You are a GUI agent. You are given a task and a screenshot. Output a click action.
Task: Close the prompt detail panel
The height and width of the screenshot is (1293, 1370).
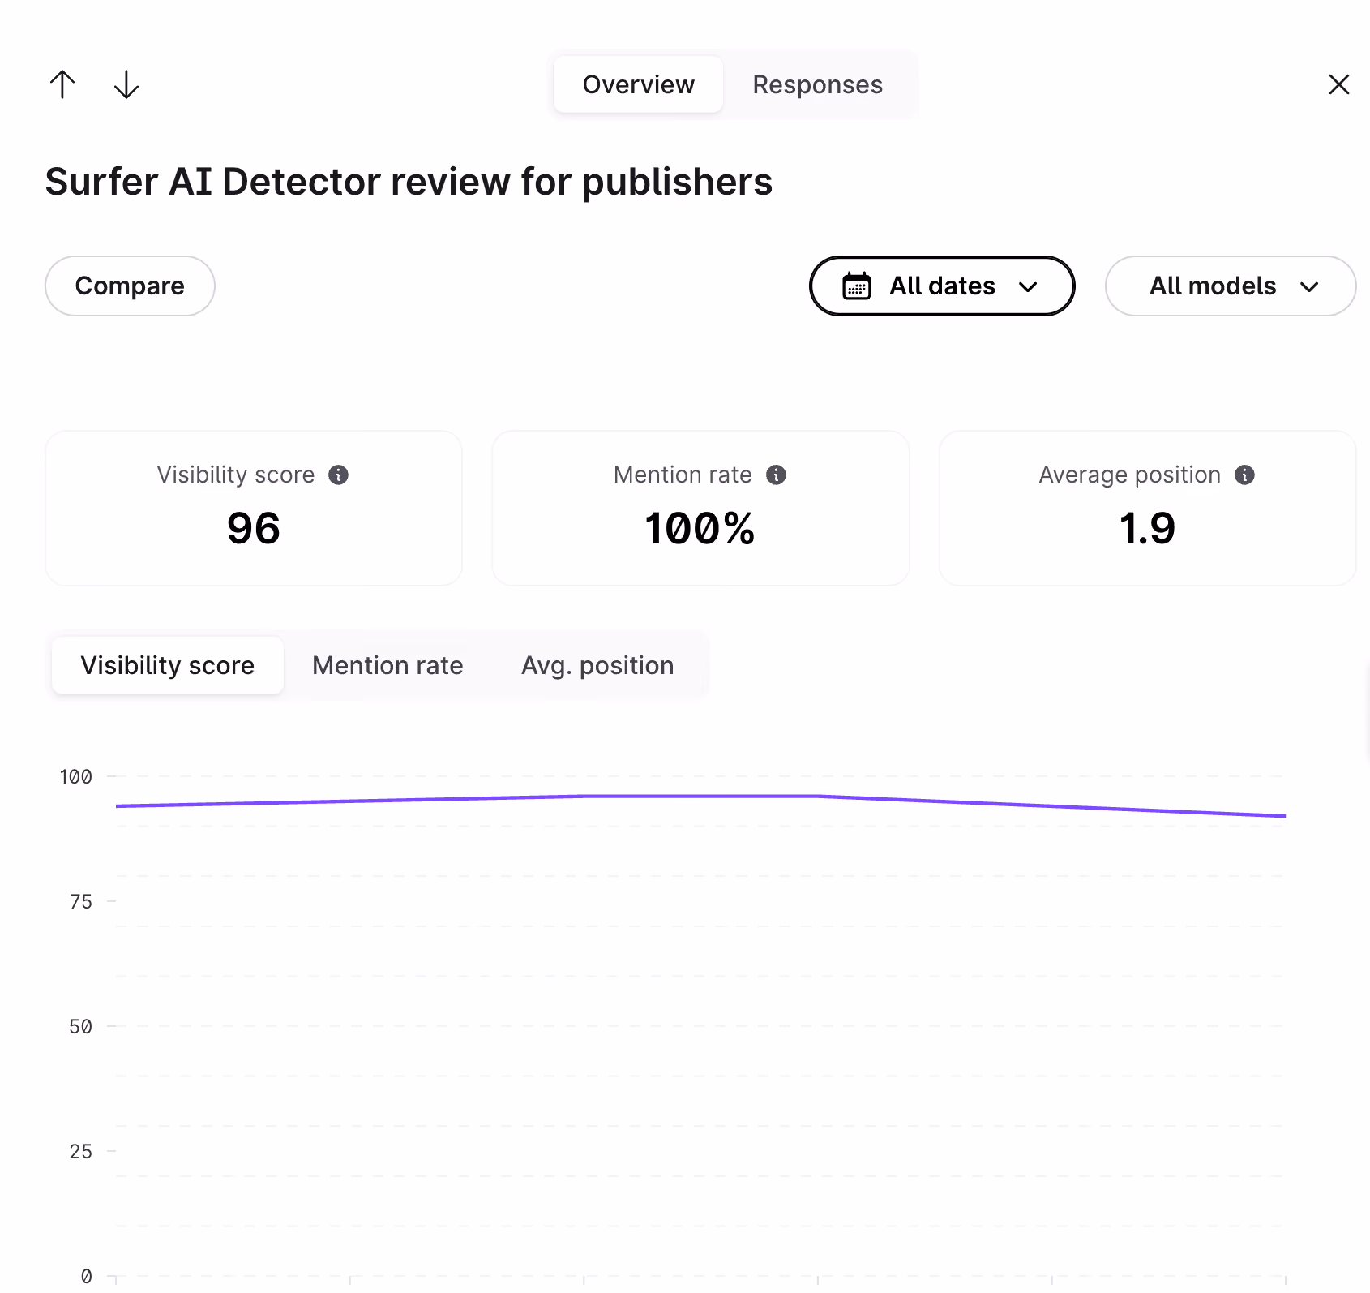(x=1338, y=84)
